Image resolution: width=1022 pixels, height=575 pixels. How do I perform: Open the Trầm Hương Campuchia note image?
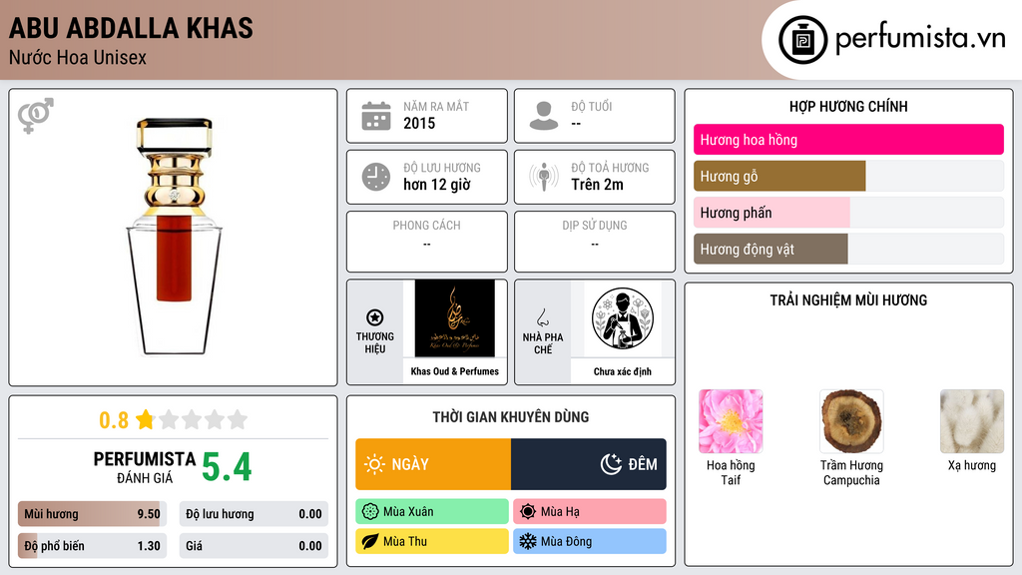851,421
